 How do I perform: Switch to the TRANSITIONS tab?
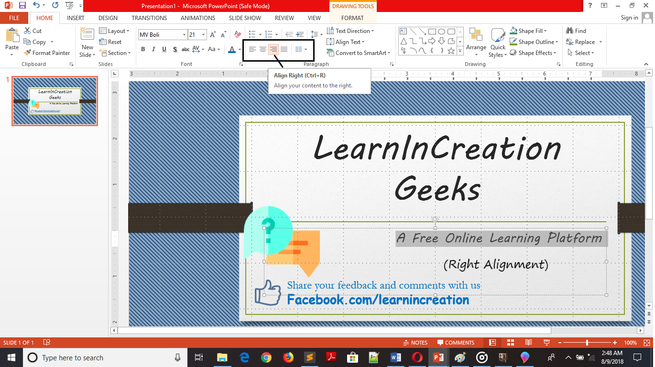(149, 18)
